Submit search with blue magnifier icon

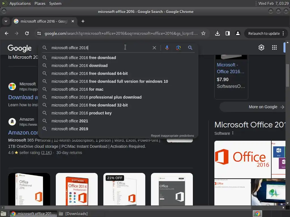pos(190,48)
